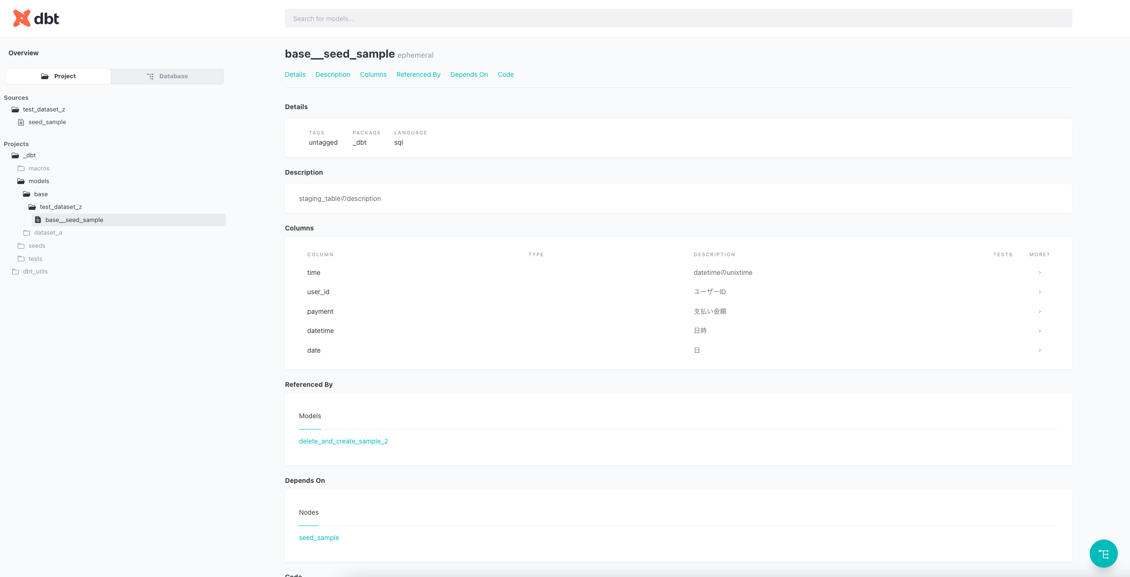Open the seed_sample node link under Depends On
Viewport: 1130px width, 577px height.
pyautogui.click(x=319, y=538)
